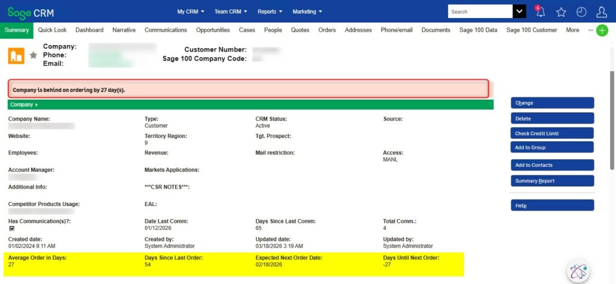Toggle the Has Communication(s) checkbox

(x=11, y=228)
